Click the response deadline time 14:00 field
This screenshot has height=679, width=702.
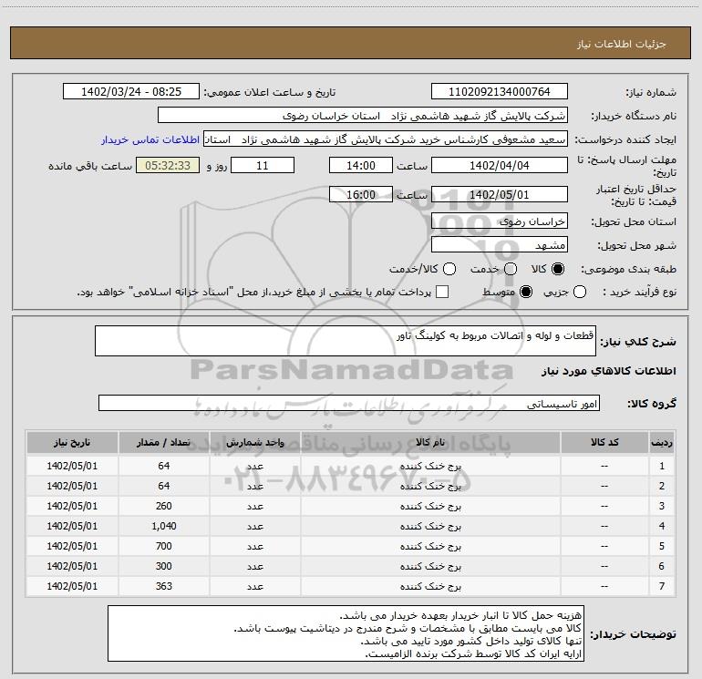click(361, 165)
